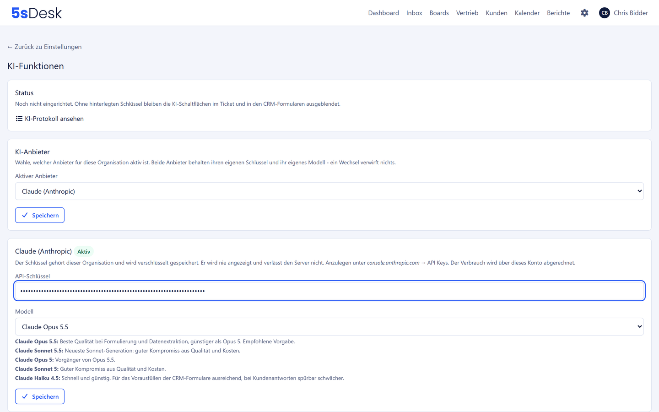
Task: Click into the API-Schlüssel field
Action: pyautogui.click(x=329, y=291)
